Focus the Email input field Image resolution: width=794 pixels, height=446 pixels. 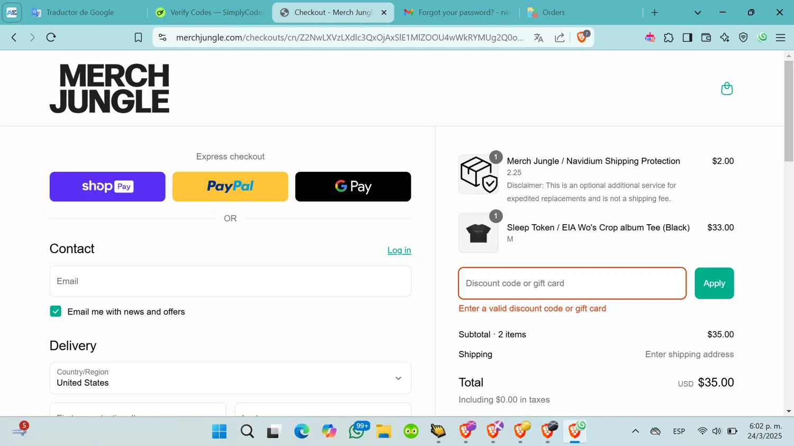coord(230,281)
